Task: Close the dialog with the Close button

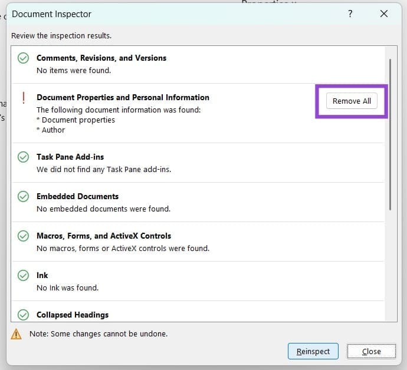Action: [371, 351]
